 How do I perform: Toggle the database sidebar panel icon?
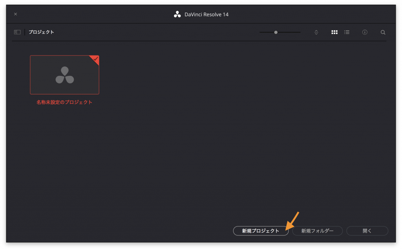pos(17,32)
